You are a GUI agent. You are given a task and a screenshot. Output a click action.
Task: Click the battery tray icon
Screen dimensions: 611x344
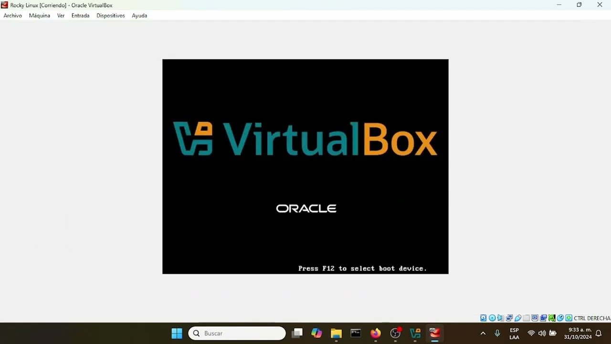pyautogui.click(x=553, y=333)
